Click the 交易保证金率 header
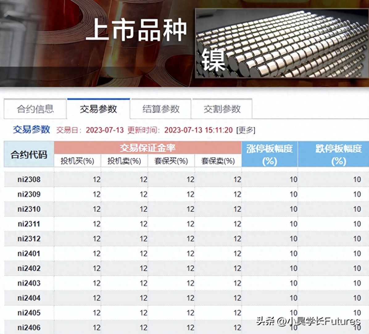 (148, 148)
